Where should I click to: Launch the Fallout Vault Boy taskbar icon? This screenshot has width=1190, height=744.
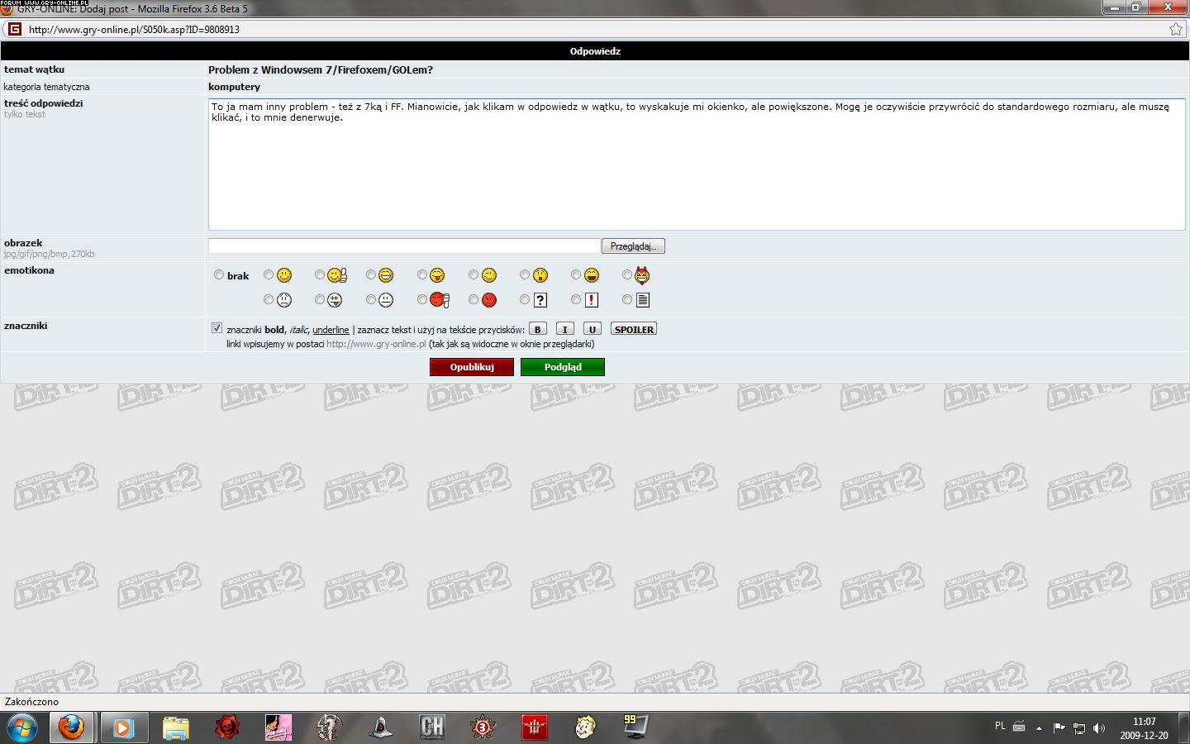pyautogui.click(x=585, y=727)
